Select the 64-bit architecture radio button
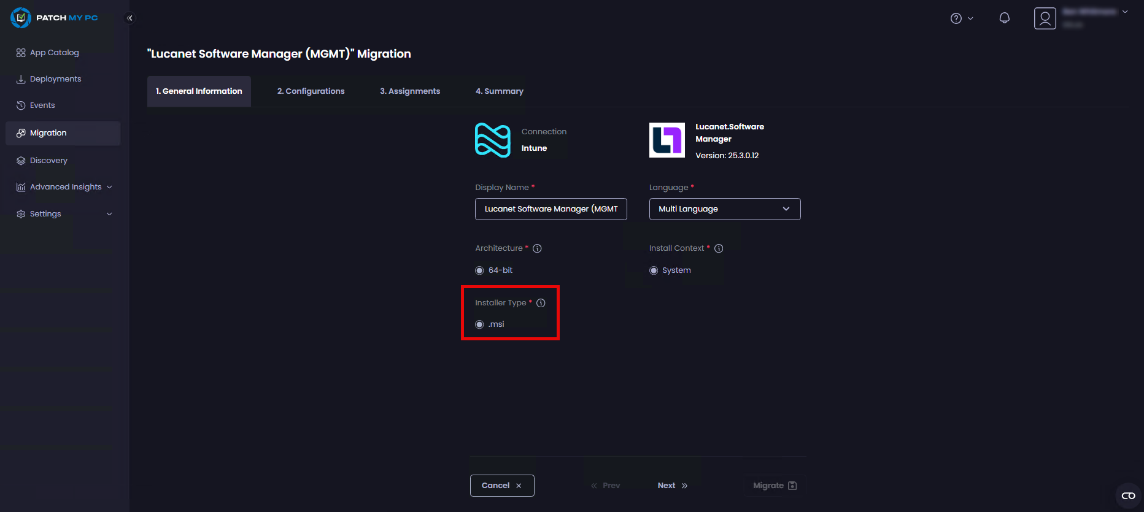Image resolution: width=1144 pixels, height=512 pixels. [479, 270]
